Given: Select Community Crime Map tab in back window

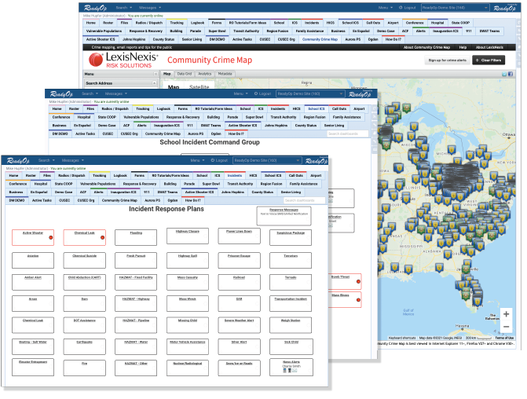Looking at the screenshot, I should [320, 39].
